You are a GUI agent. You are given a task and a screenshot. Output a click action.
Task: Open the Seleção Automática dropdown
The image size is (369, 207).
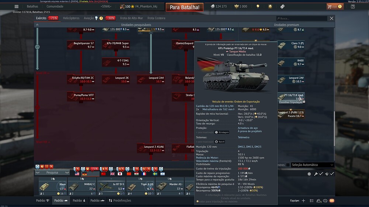[313, 165]
